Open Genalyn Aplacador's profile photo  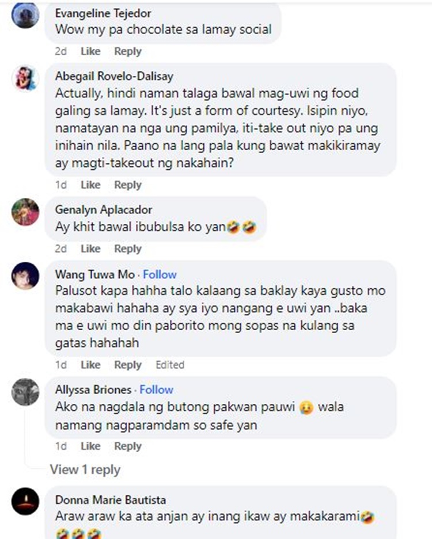pyautogui.click(x=25, y=212)
